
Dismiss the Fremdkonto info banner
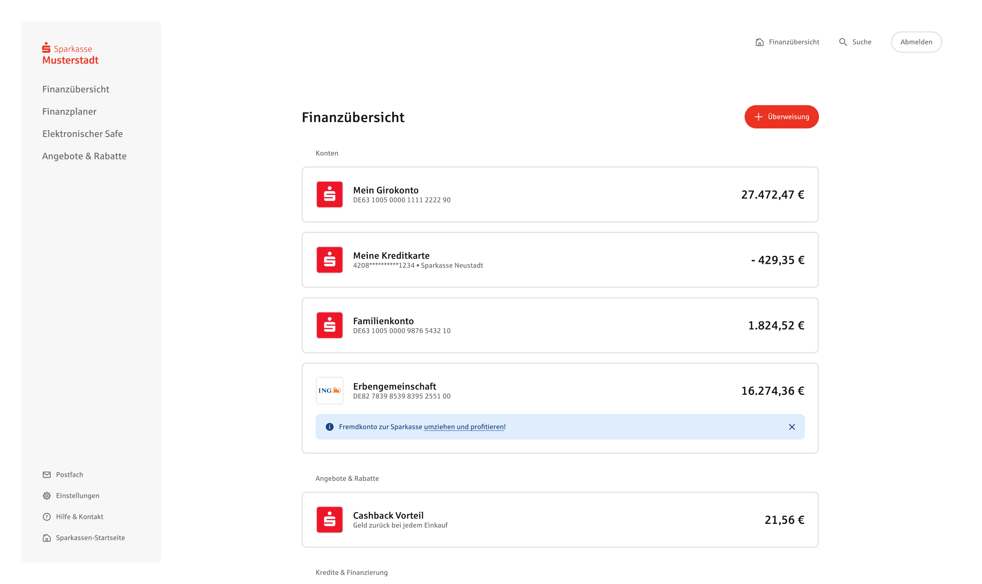[x=792, y=427]
